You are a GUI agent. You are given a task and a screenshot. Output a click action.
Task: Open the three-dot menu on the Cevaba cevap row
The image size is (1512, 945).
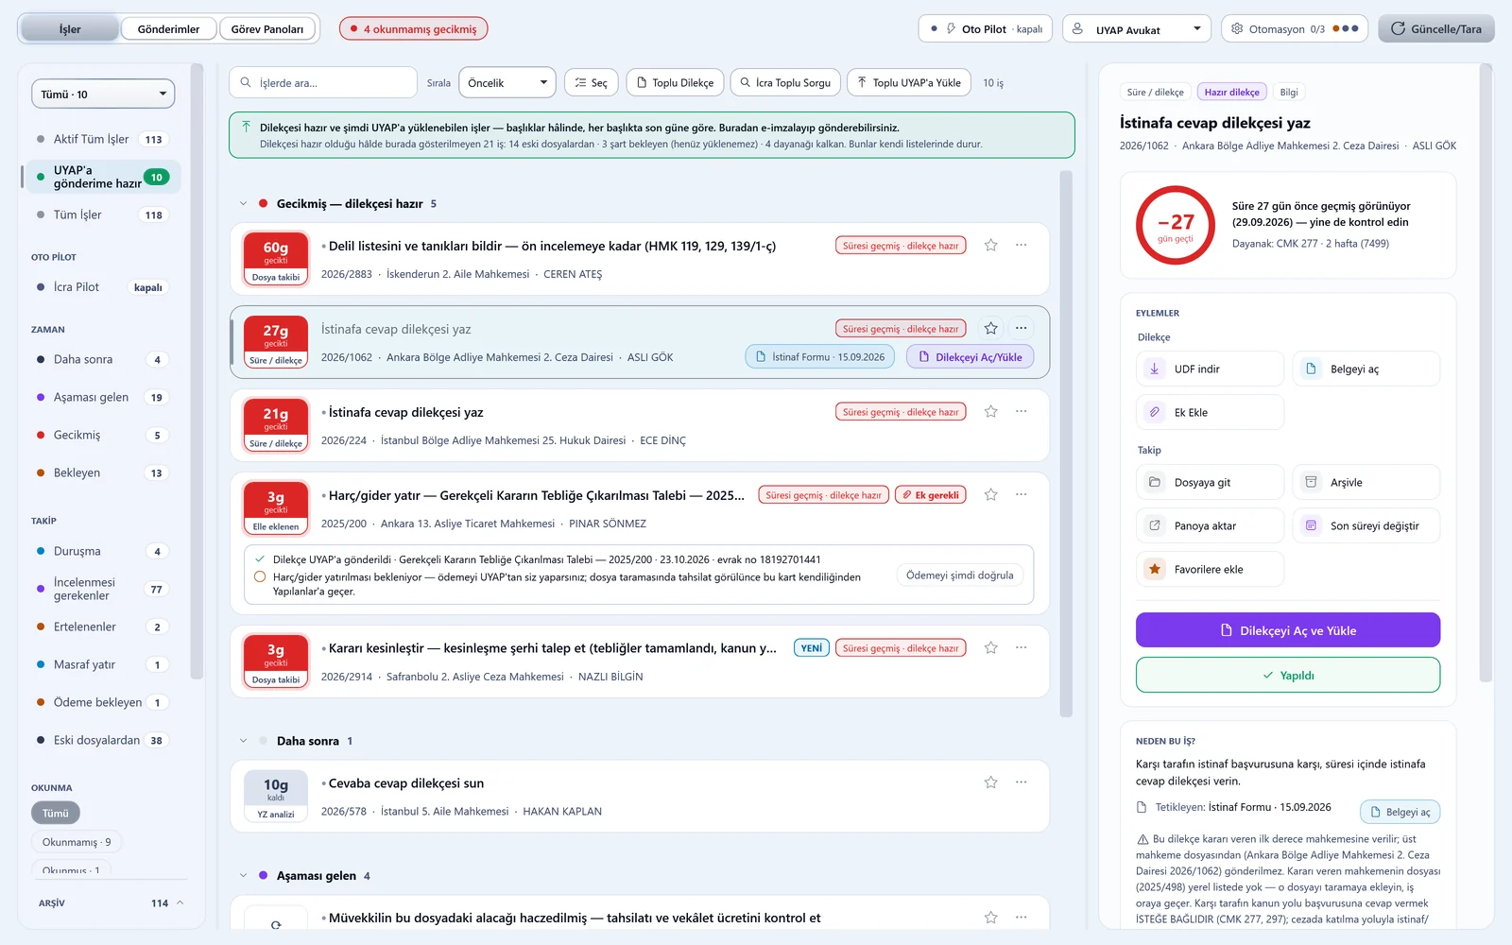click(x=1021, y=782)
